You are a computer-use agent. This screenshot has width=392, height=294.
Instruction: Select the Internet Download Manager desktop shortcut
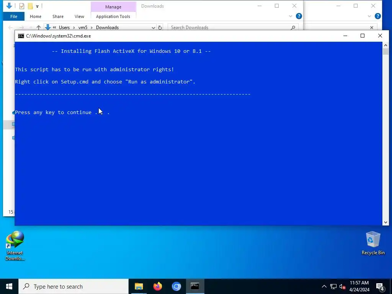(15, 246)
